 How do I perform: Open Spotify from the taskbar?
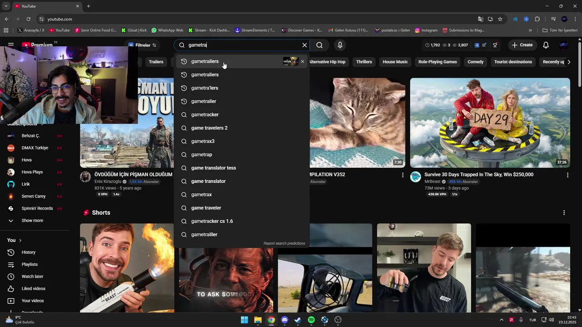pos(311,320)
